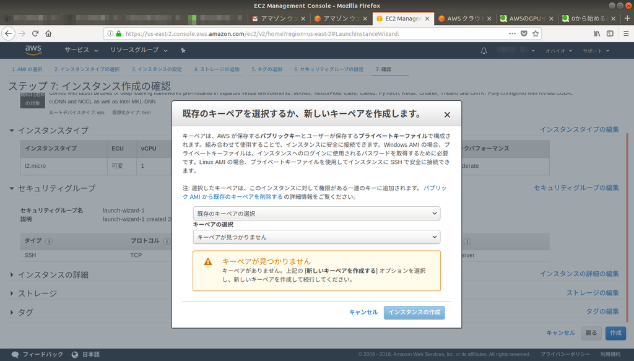
Task: Open the サービス menu
Action: 81,50
